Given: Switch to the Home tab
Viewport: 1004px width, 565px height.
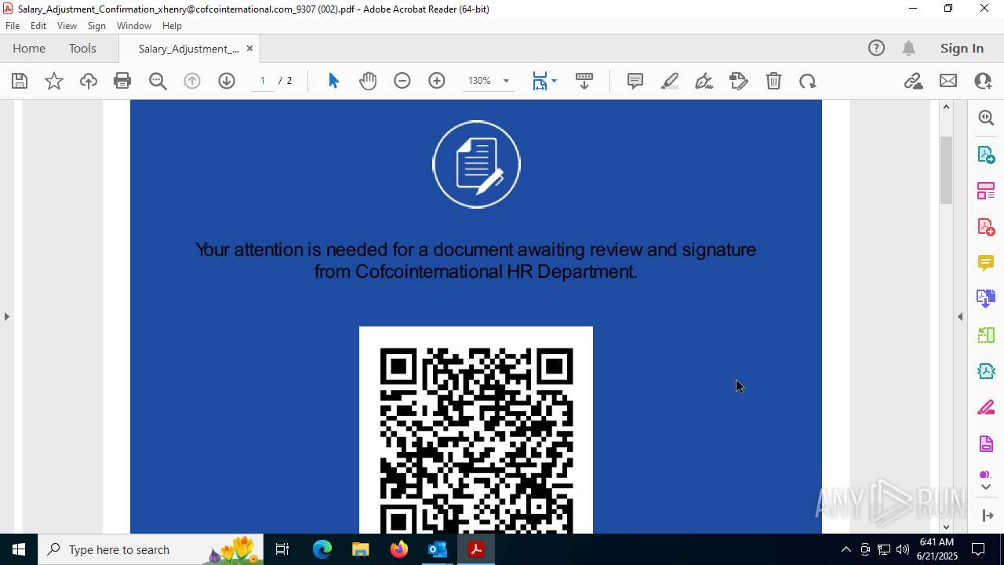Looking at the screenshot, I should 29,48.
